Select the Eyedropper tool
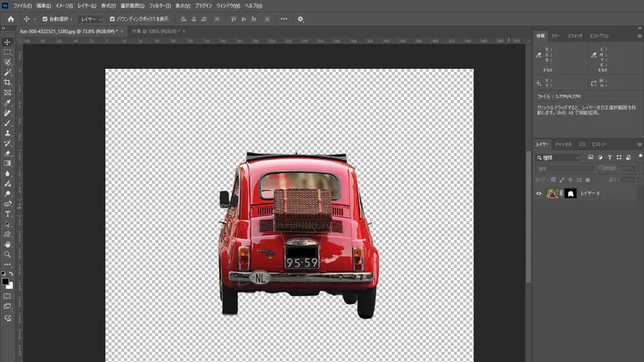Screen dimensions: 644x362 click(x=8, y=103)
